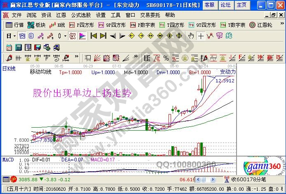Select the pencil drawing tool icon
Viewport: 286px width, 194px height.
(x=9, y=58)
